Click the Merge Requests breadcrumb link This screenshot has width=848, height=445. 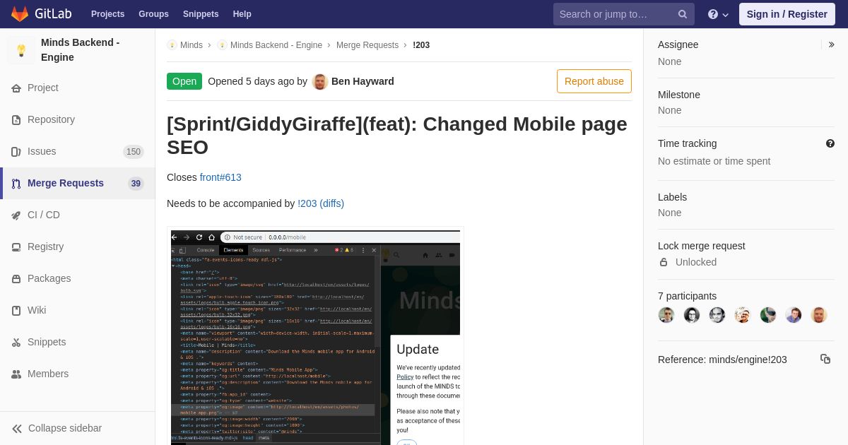[367, 45]
